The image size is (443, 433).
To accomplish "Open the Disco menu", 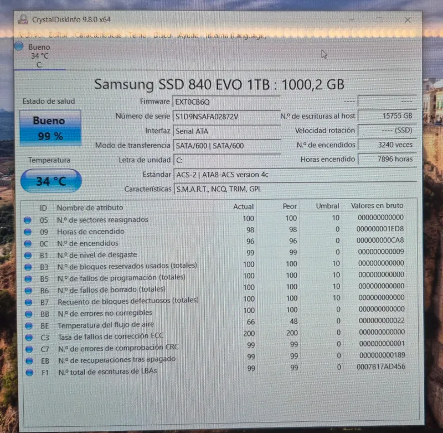I will coord(162,35).
